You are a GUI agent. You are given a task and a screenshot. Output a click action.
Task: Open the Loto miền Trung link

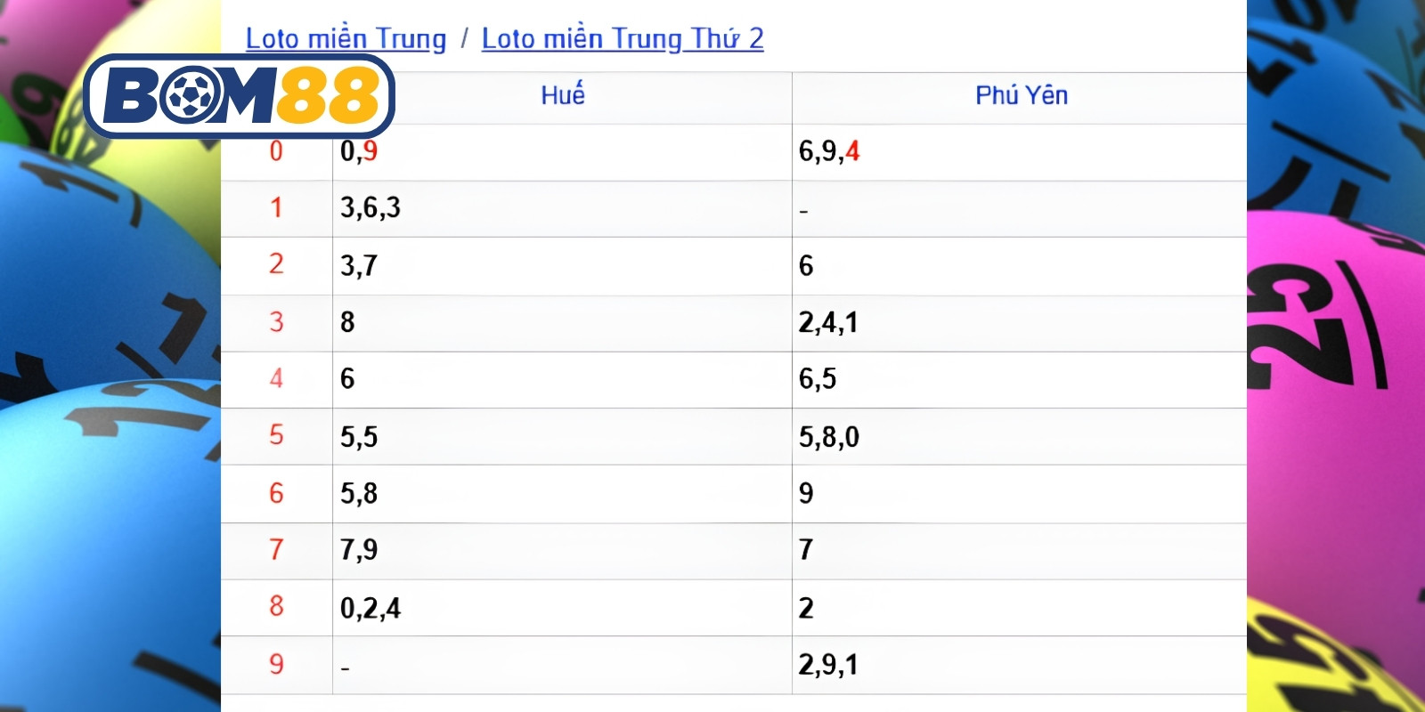click(x=346, y=38)
